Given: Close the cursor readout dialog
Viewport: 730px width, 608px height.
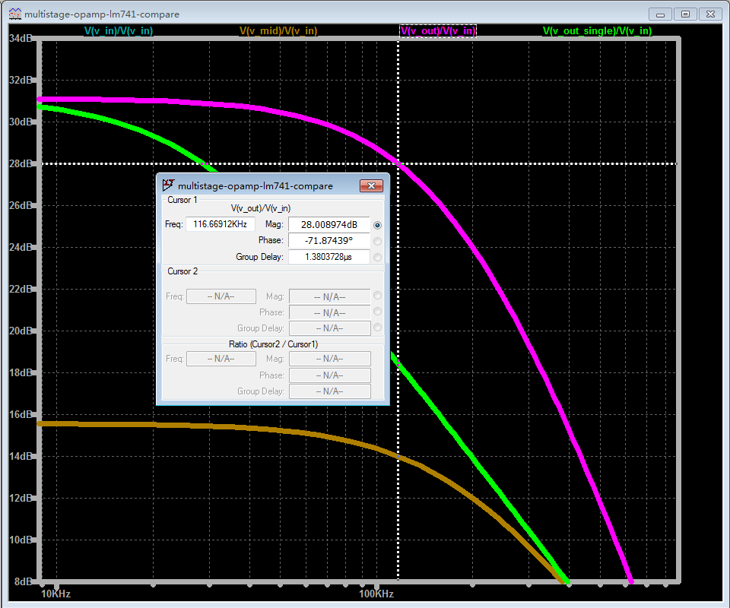Looking at the screenshot, I should coord(370,186).
